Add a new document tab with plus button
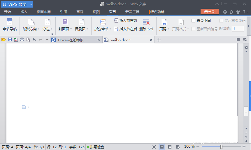 [x=159, y=40]
